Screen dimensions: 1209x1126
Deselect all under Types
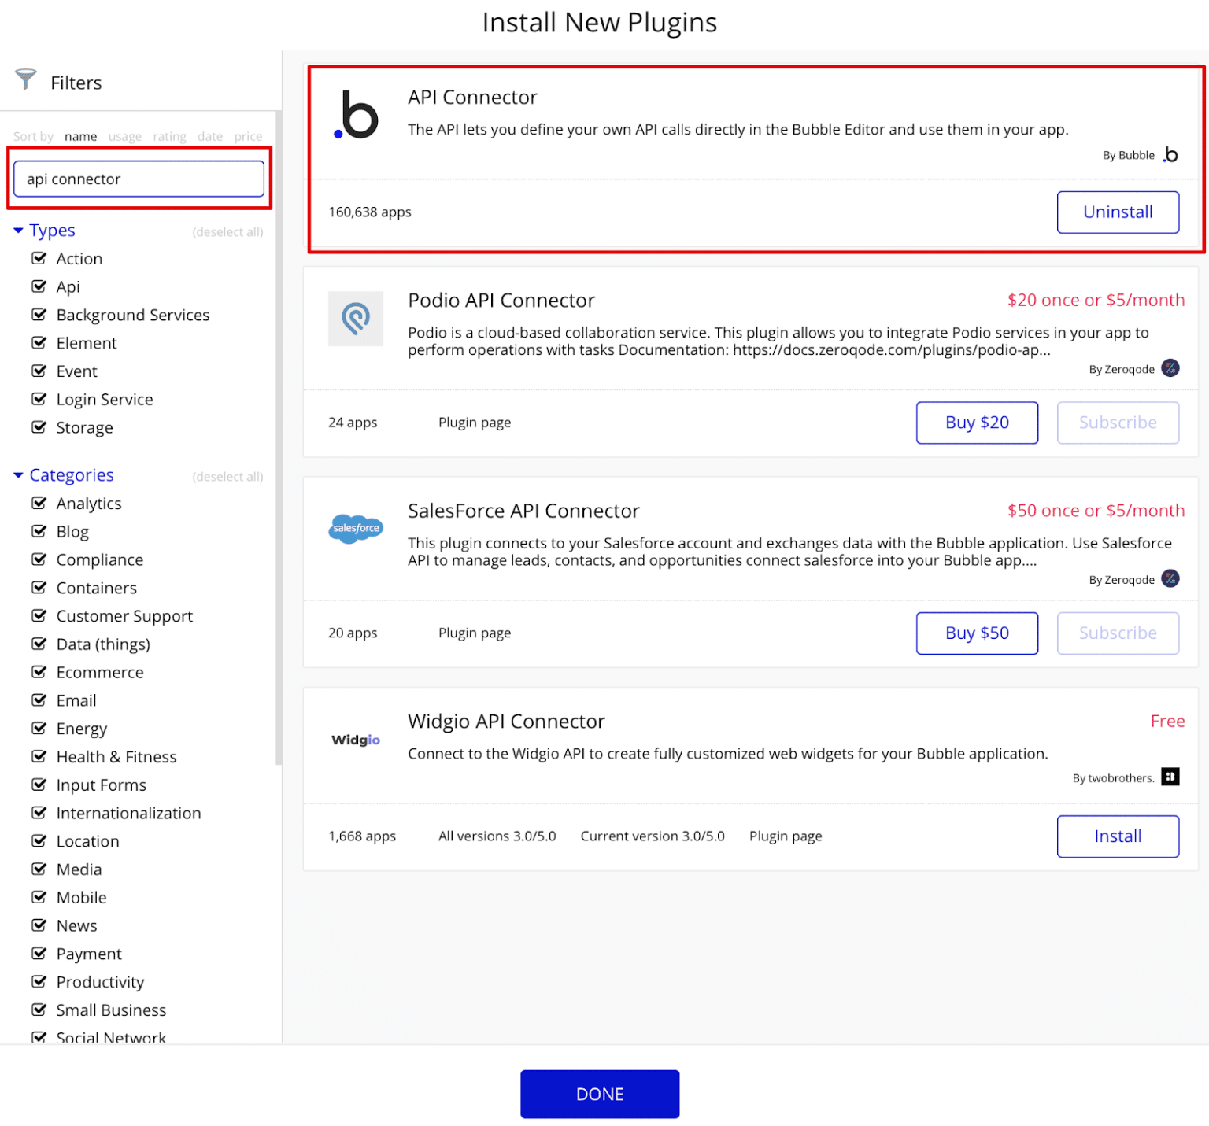(227, 232)
